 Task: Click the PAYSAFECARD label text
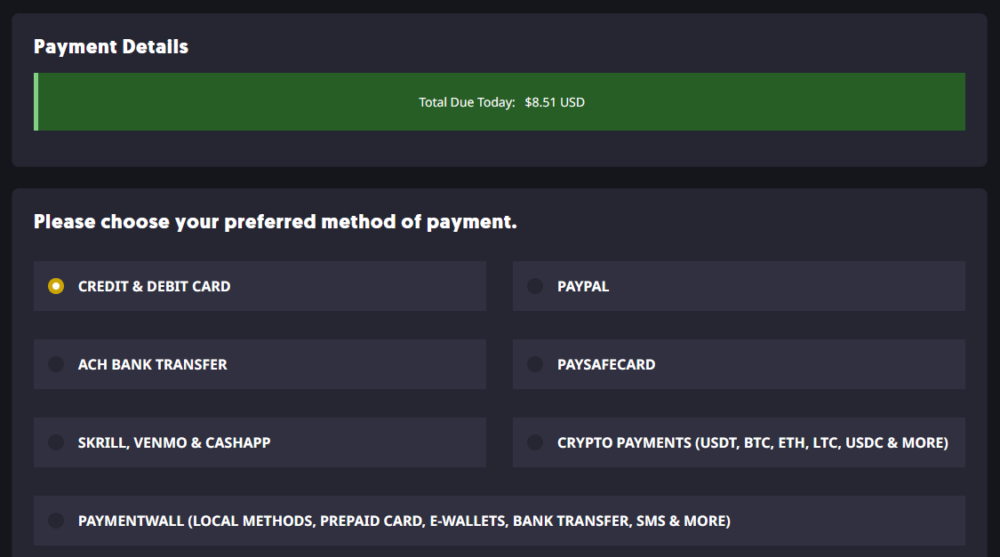coord(606,364)
